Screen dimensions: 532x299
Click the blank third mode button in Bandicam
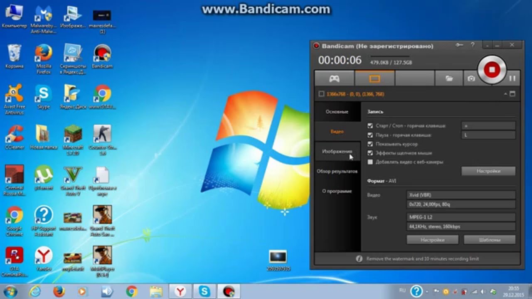click(x=415, y=78)
